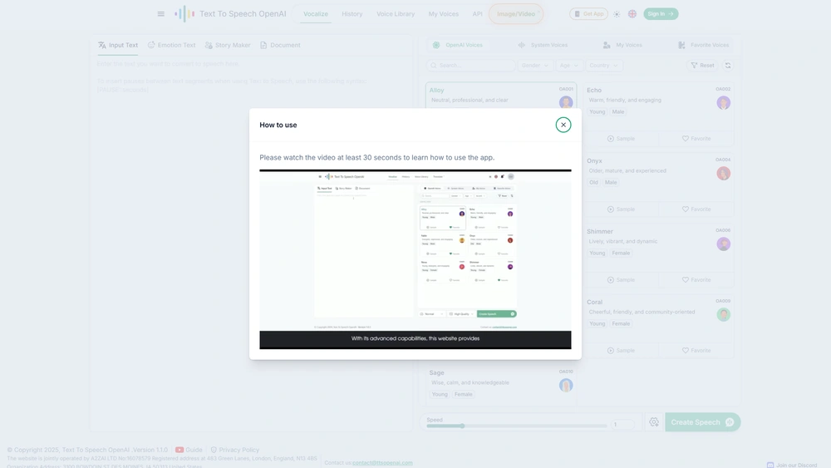Select the System Voices tab
Screen dimensions: 831x468
(543, 45)
